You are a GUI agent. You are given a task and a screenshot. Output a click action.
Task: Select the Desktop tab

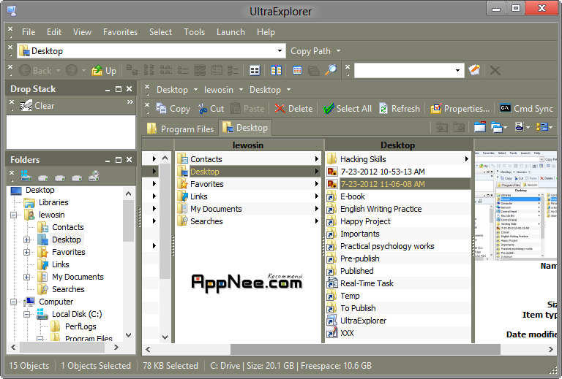click(246, 128)
